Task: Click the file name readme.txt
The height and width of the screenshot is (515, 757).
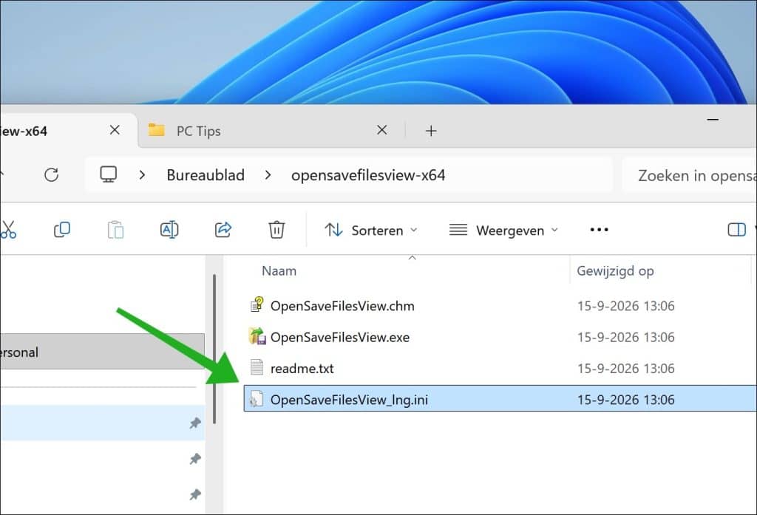Action: click(x=302, y=369)
